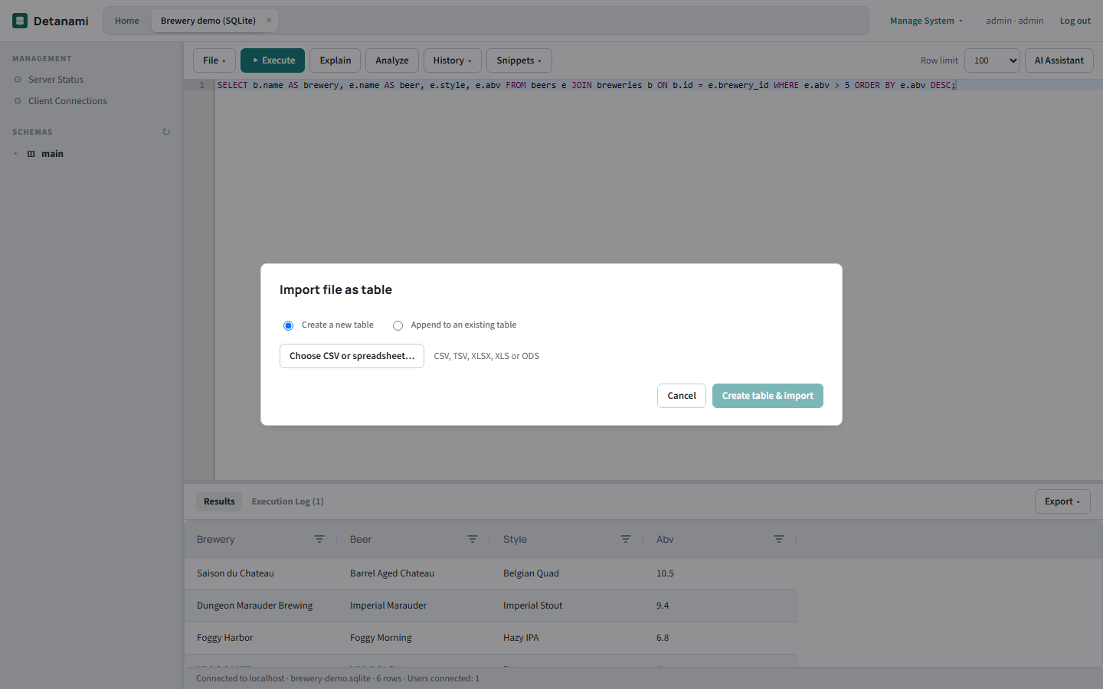Viewport: 1103px width, 689px height.
Task: Click the Detanami logo icon
Action: click(20, 21)
